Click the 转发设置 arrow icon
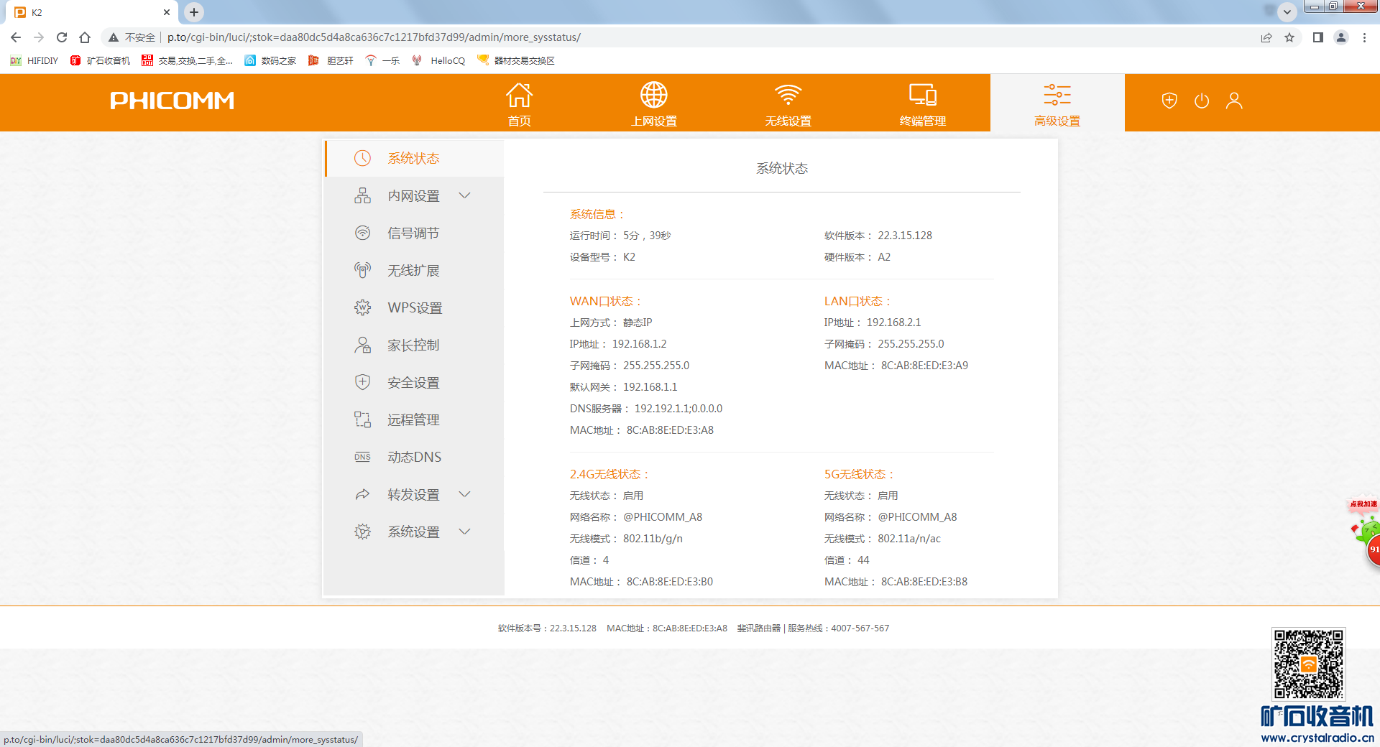The image size is (1380, 747). point(362,494)
